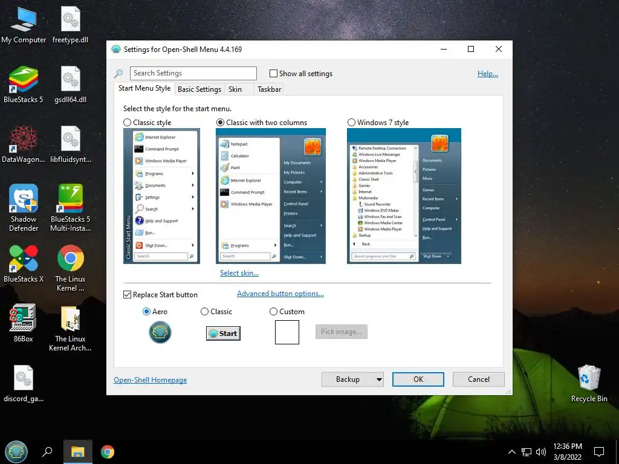Switch to the Taskbar tab
Screen dimensions: 619x464
click(x=269, y=89)
